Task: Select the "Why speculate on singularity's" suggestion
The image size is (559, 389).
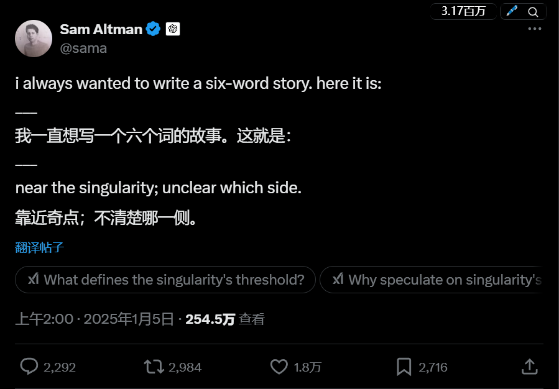Action: (435, 280)
